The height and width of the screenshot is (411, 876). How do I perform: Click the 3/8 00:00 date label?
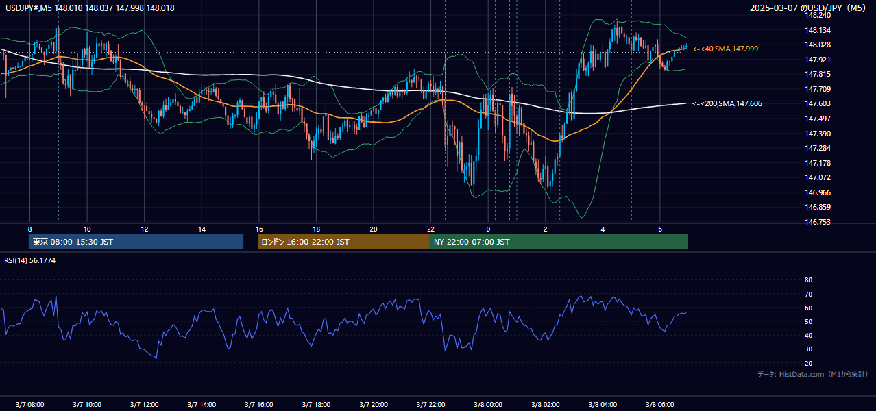[x=488, y=405]
